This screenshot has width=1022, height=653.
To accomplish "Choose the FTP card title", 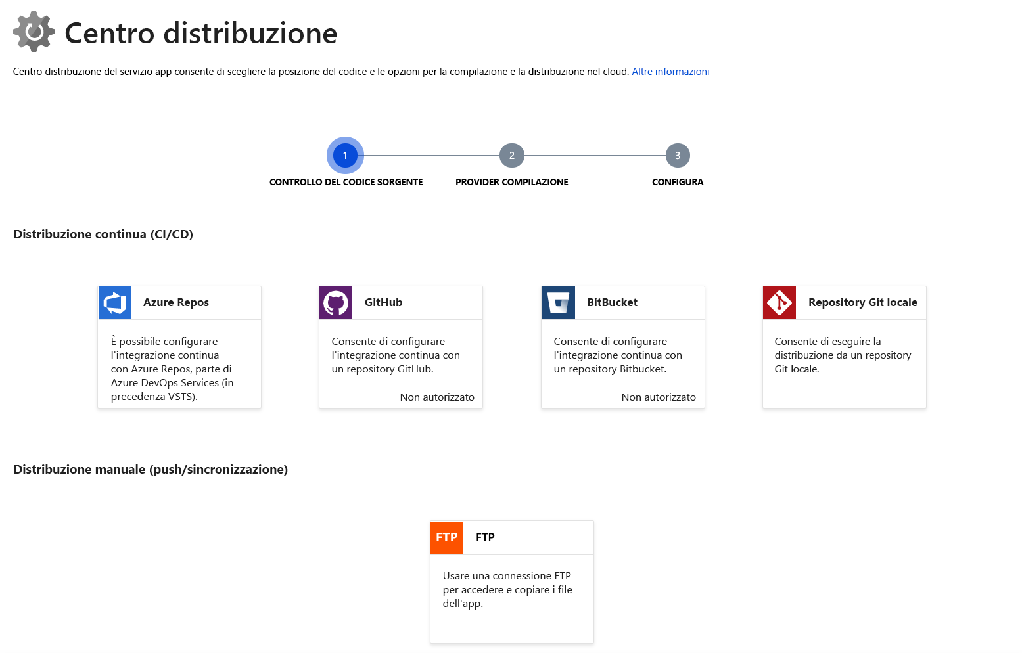I will pos(485,537).
